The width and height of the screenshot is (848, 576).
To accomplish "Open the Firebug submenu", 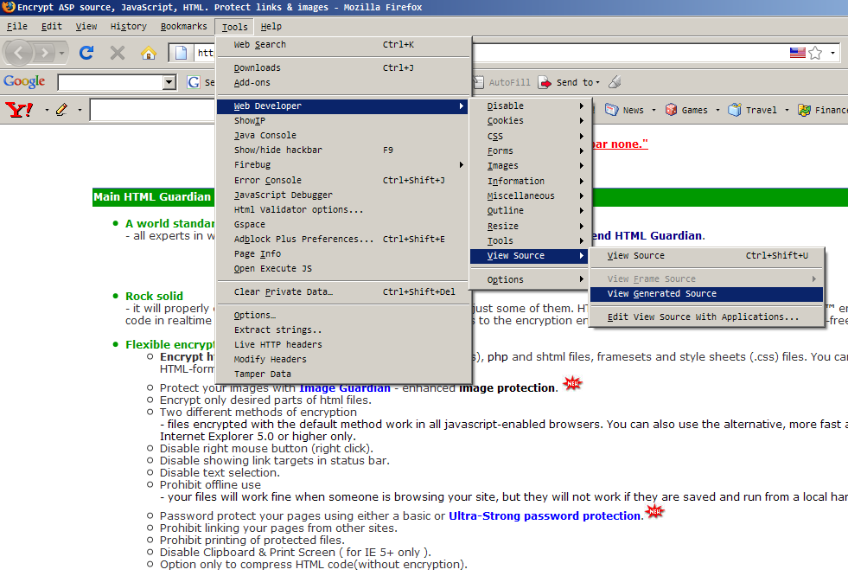I will [343, 165].
